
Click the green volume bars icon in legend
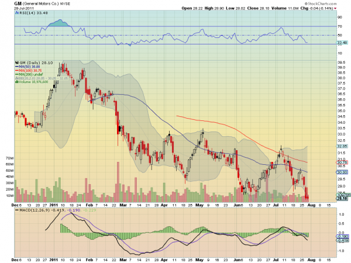(x=16, y=82)
